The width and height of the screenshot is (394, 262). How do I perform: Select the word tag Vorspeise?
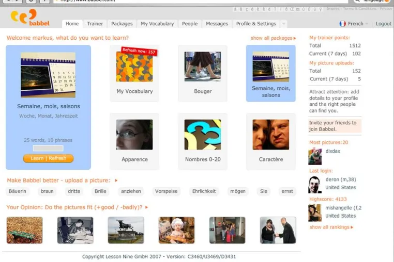[x=166, y=191]
